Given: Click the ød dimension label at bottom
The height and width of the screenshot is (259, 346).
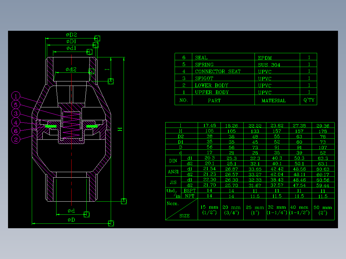Looking at the screenshot, I should tap(71, 211).
